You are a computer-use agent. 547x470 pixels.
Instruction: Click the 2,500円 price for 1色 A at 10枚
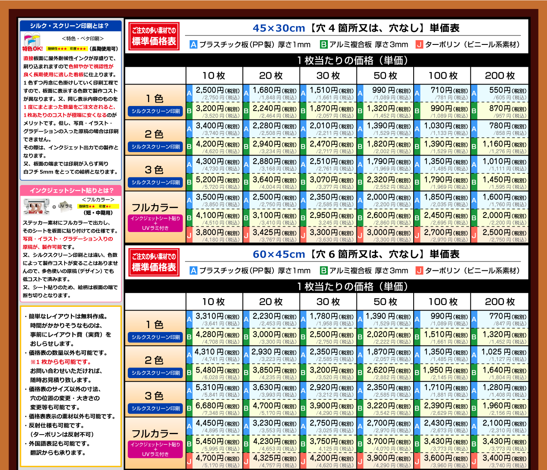210,90
